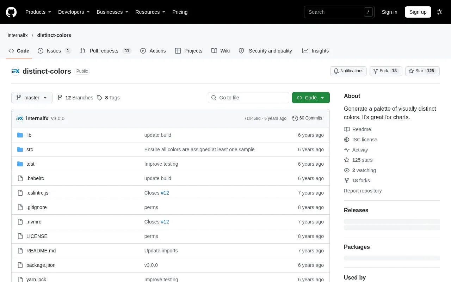Open the green Code dropdown
The height and width of the screenshot is (282, 451).
point(311,98)
